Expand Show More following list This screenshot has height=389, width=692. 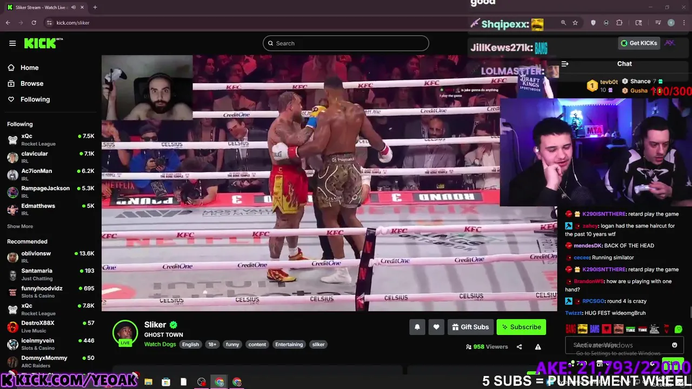click(20, 226)
